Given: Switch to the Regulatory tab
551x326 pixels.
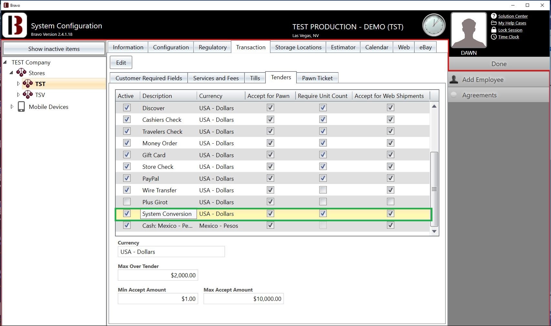Looking at the screenshot, I should coord(213,47).
